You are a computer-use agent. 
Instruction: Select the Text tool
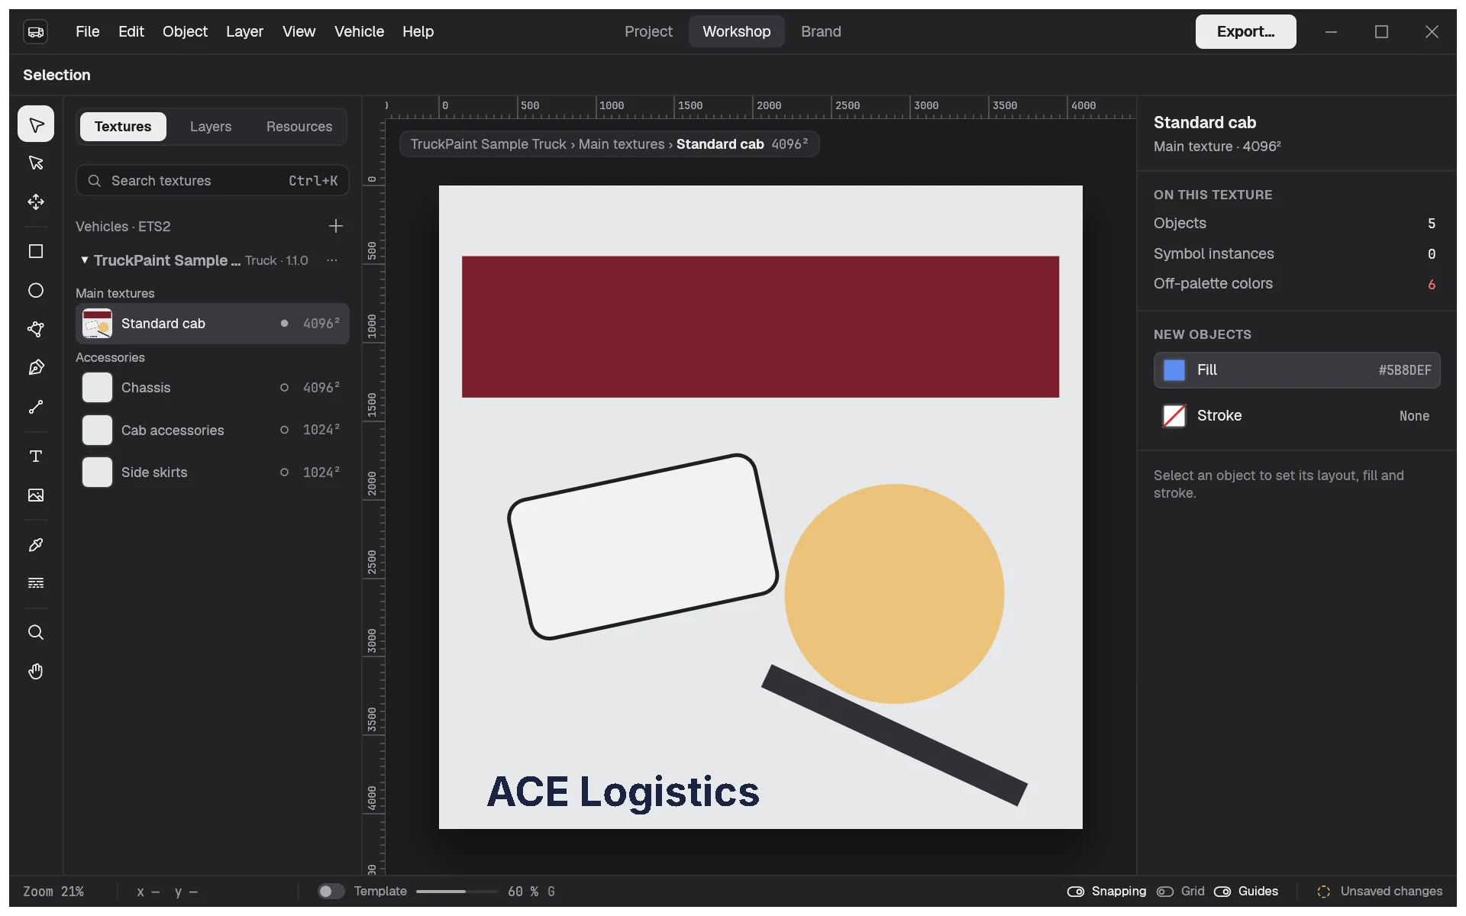coord(36,456)
